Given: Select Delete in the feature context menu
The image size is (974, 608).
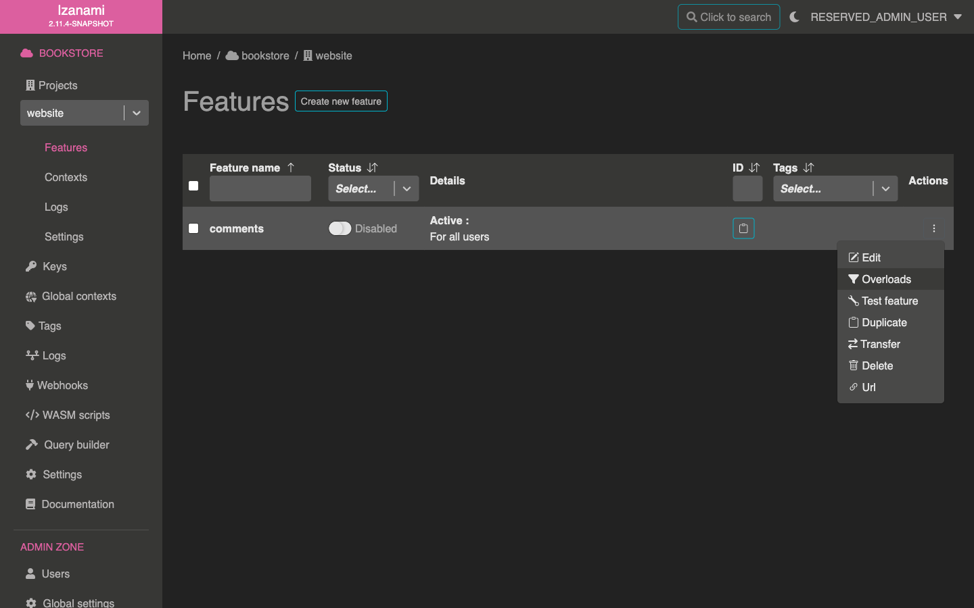Looking at the screenshot, I should tap(877, 365).
